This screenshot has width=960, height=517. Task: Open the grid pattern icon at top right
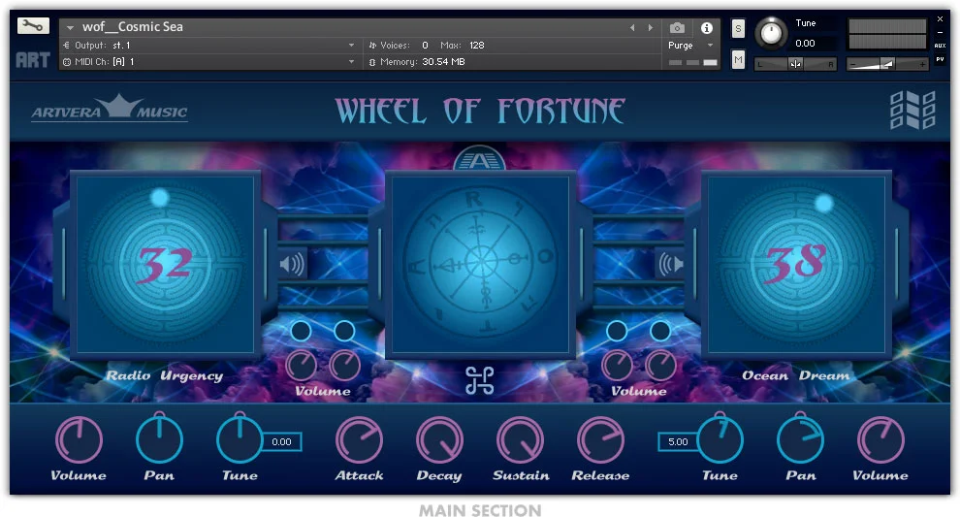pos(912,111)
